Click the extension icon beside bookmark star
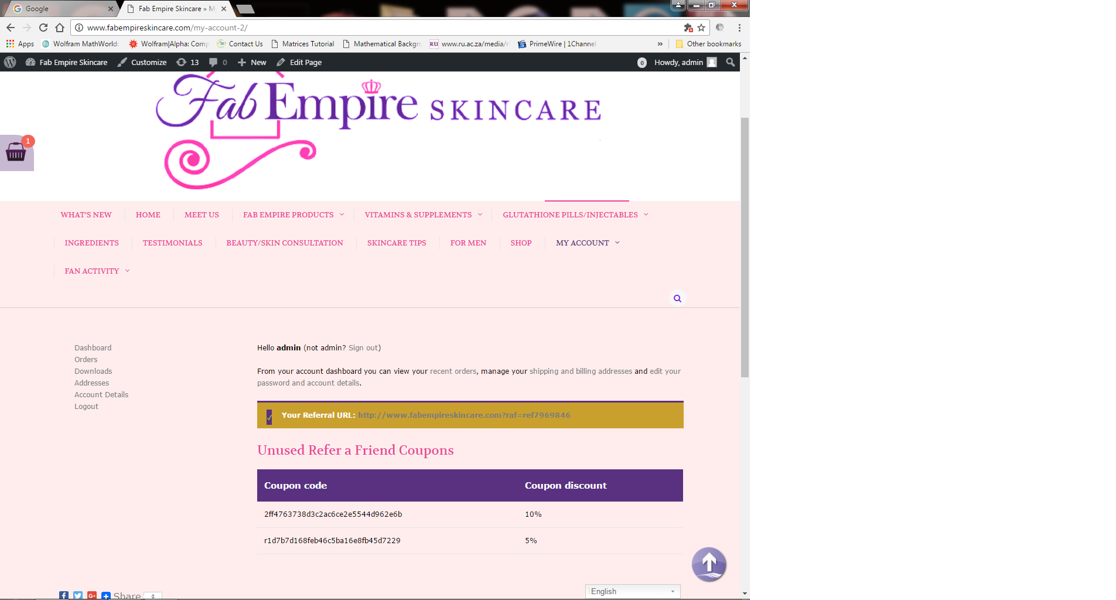 (x=688, y=28)
